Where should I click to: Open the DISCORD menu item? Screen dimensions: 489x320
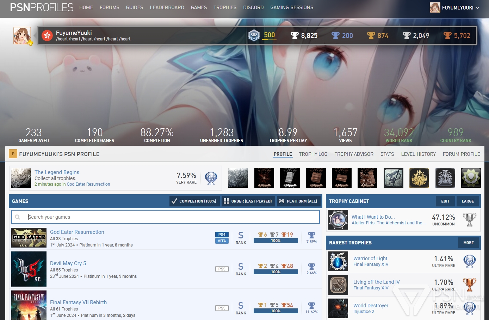[x=253, y=7]
